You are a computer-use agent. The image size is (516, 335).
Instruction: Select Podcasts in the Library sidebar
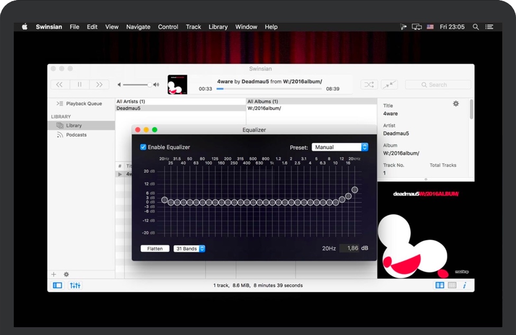[76, 135]
